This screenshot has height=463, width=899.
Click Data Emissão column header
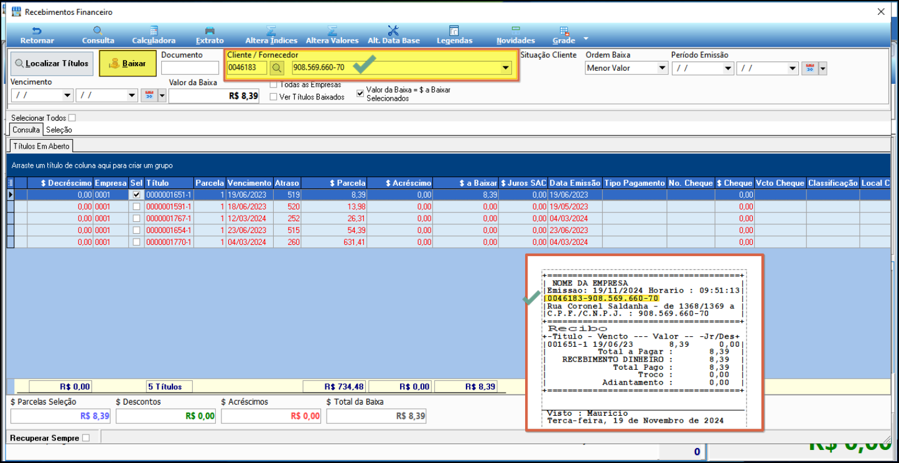pyautogui.click(x=575, y=183)
